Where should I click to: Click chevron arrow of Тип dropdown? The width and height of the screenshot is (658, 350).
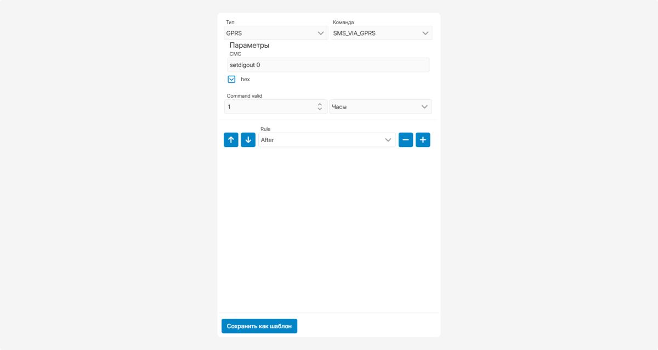pos(321,33)
